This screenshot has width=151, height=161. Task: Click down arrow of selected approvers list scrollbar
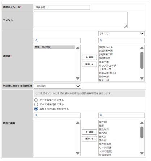point(78,79)
